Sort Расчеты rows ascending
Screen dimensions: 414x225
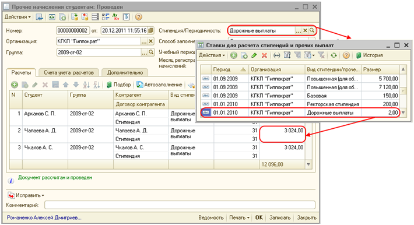86,85
